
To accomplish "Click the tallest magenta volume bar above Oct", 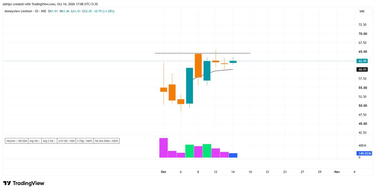I will click(164, 148).
